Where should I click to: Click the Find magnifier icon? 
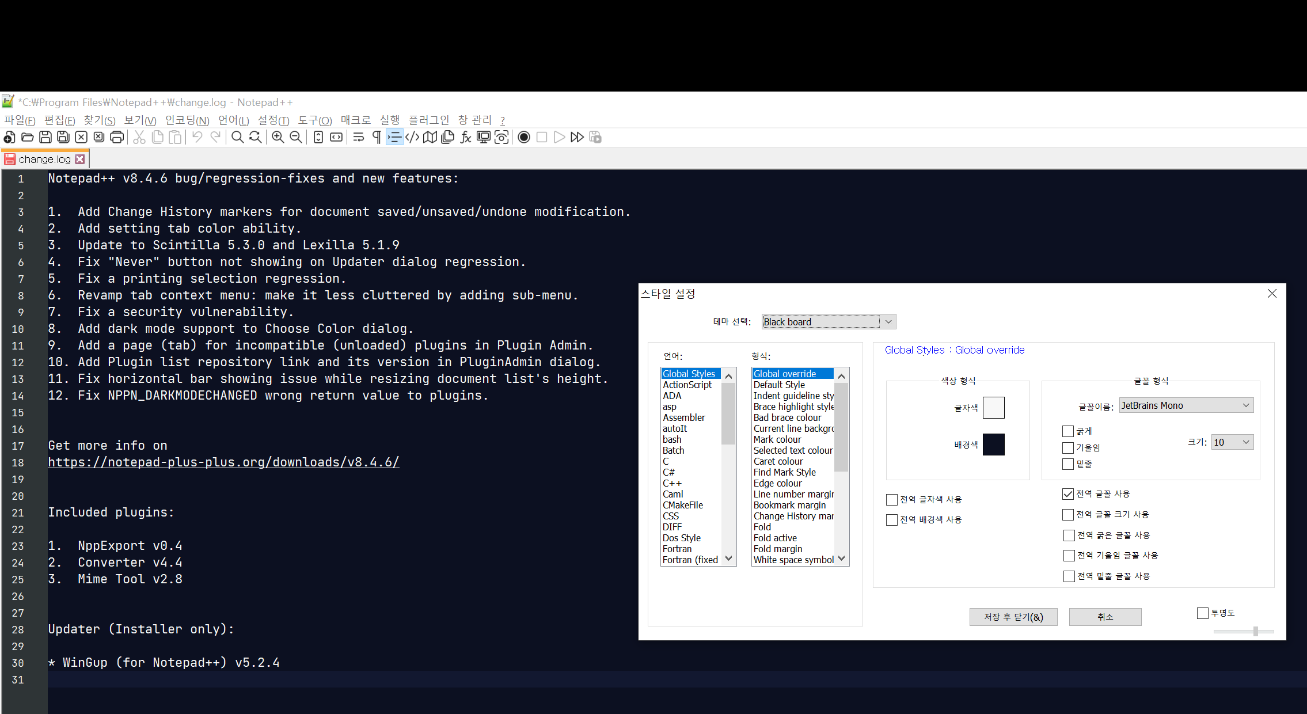[237, 137]
